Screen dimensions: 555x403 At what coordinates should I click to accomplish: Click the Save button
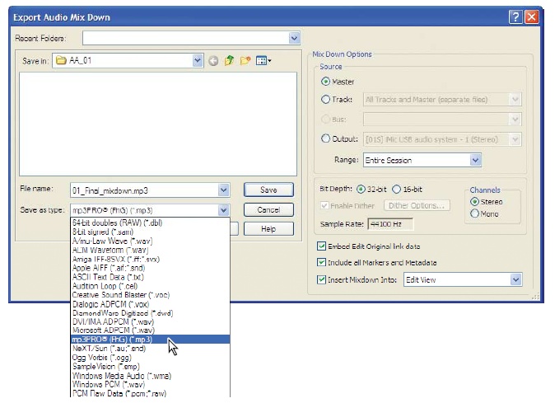point(268,190)
